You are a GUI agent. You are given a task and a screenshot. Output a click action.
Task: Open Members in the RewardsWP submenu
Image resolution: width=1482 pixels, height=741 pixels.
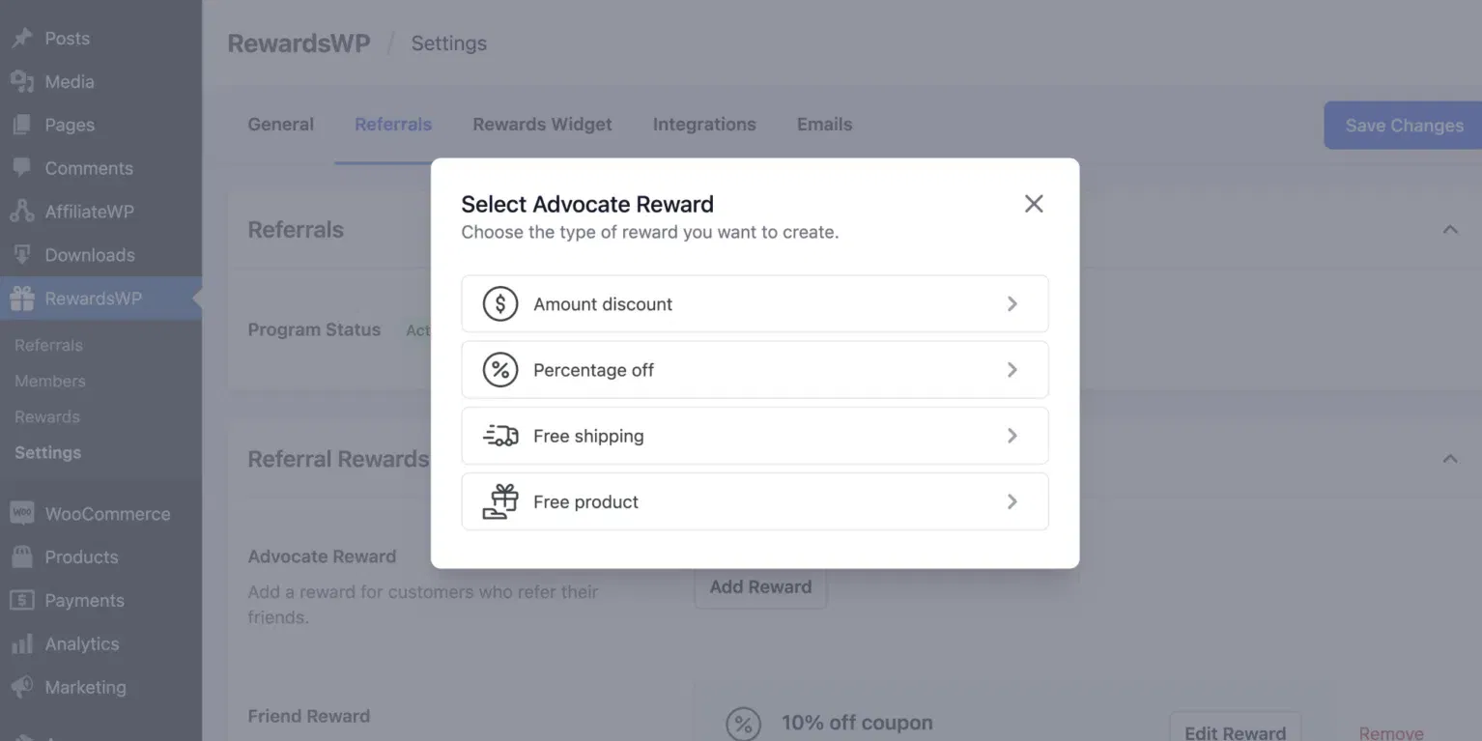coord(50,382)
